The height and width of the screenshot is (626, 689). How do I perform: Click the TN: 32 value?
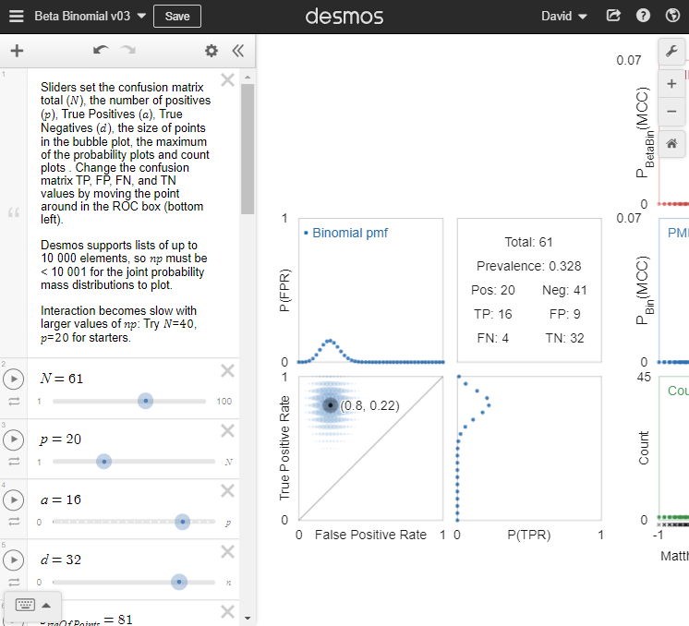pos(564,338)
